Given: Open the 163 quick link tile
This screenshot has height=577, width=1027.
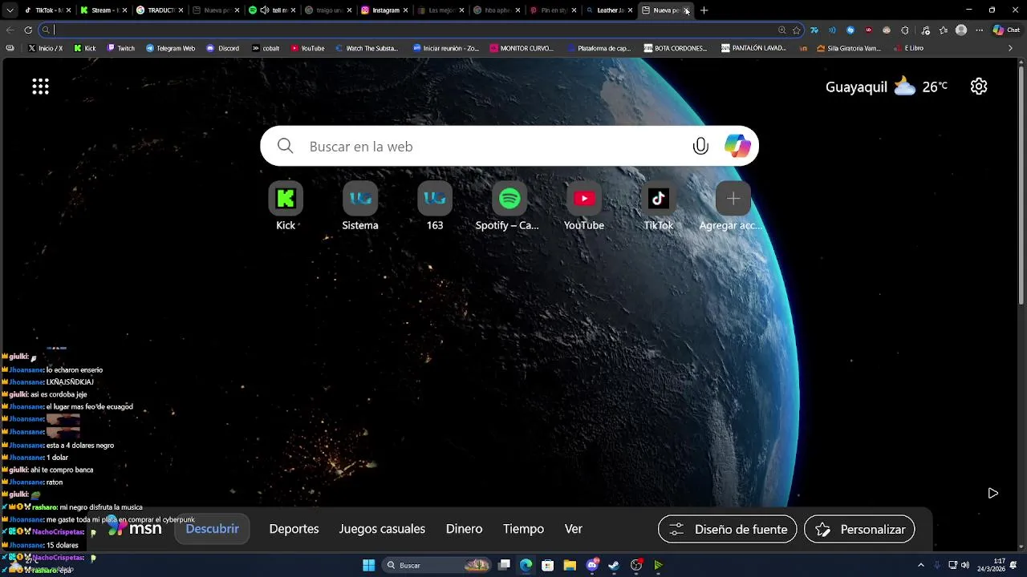Looking at the screenshot, I should [x=435, y=207].
